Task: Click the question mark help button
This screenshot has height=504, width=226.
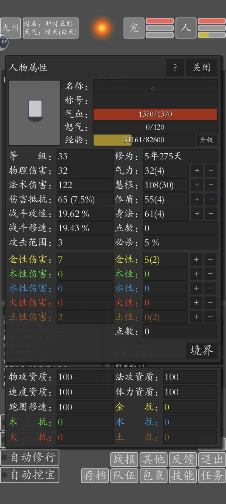Action: coord(175,67)
